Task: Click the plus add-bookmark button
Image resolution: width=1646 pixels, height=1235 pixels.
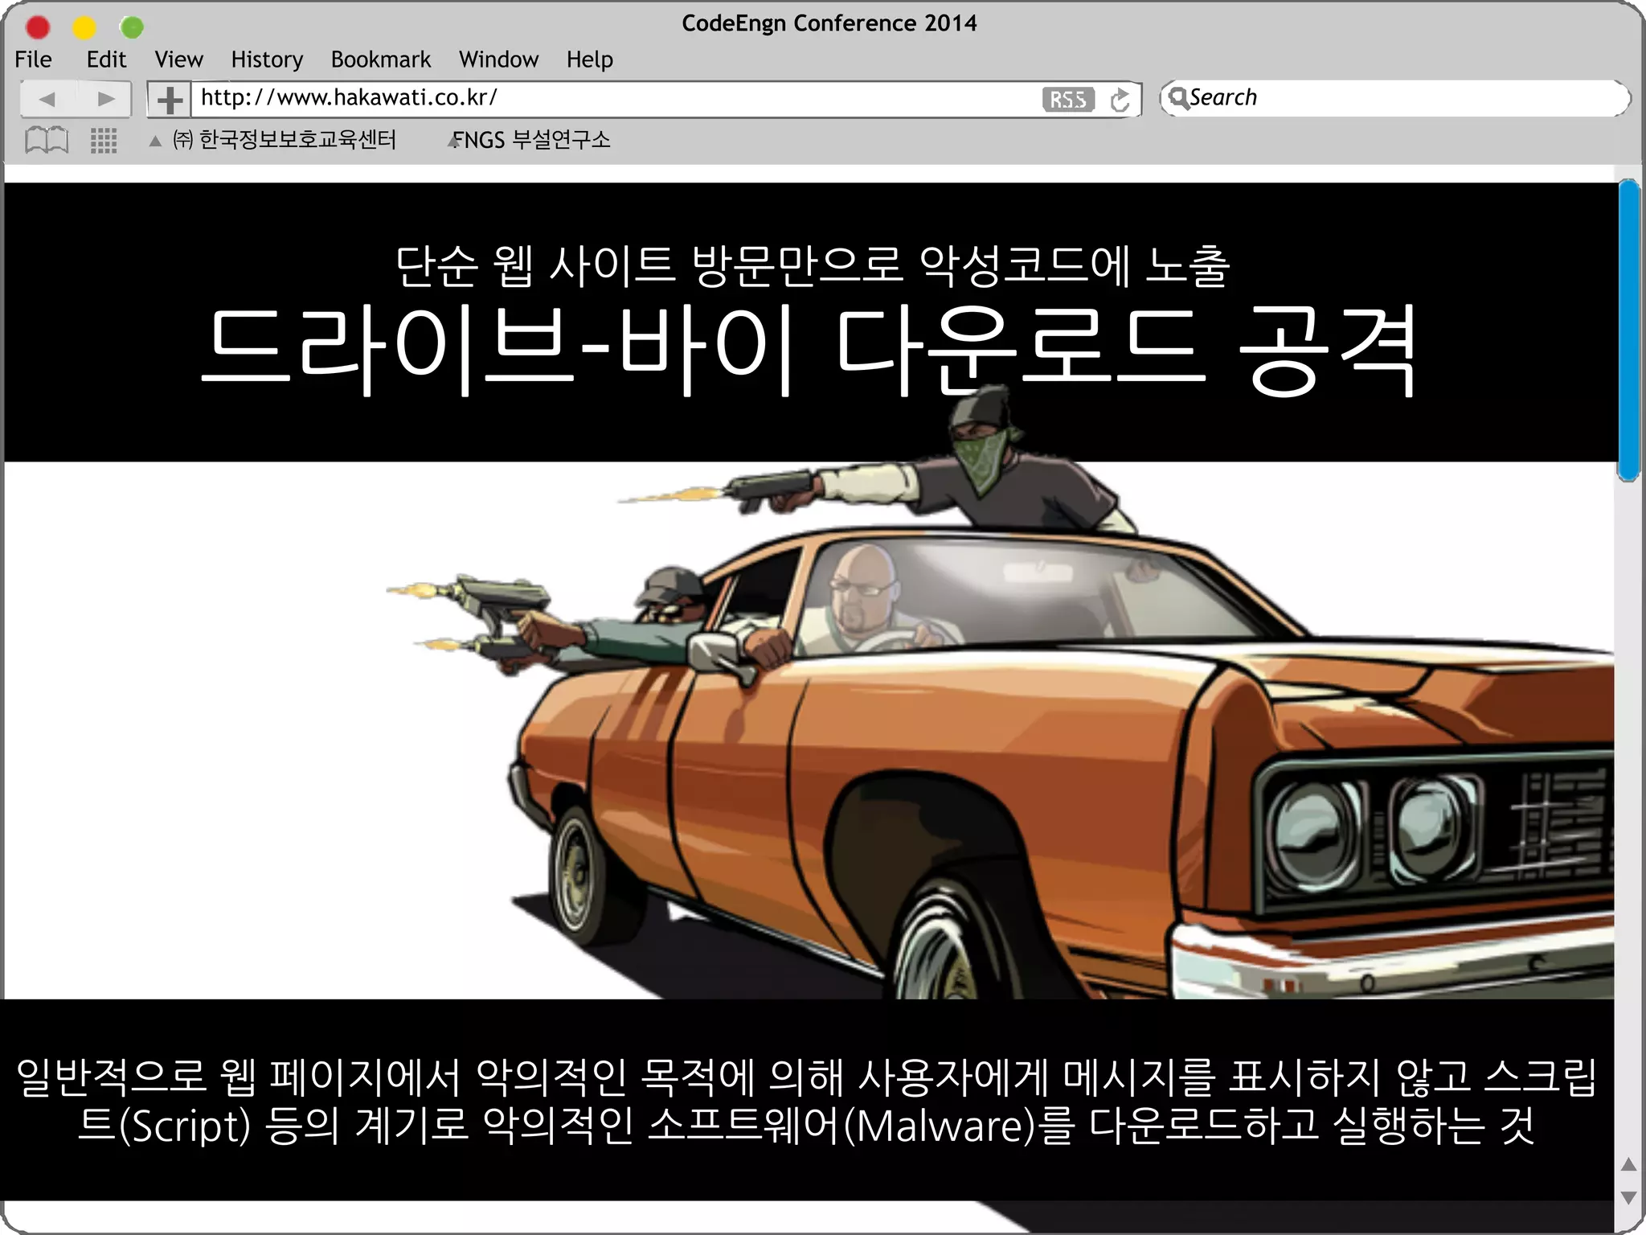Action: point(169,100)
